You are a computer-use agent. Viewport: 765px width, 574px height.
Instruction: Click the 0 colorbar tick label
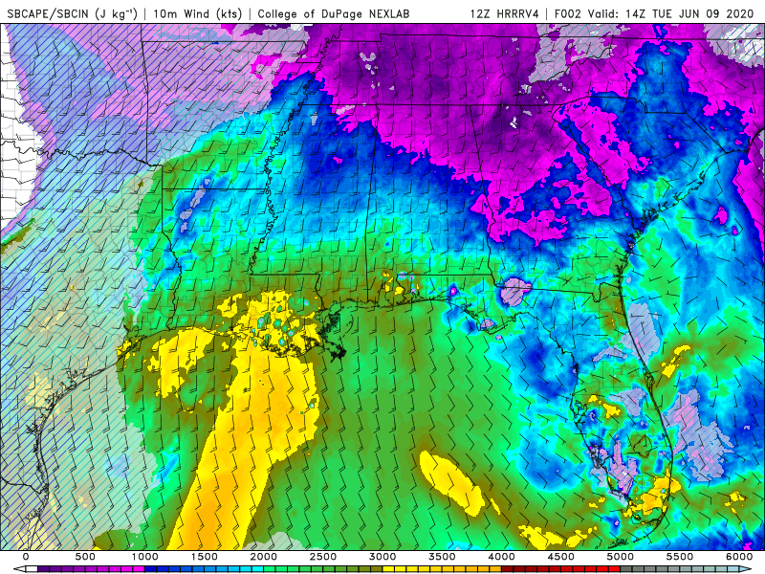click(x=26, y=557)
